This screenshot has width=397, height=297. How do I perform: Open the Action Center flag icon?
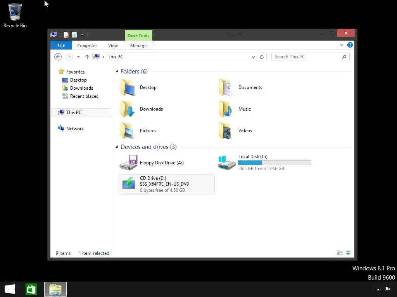(387, 289)
